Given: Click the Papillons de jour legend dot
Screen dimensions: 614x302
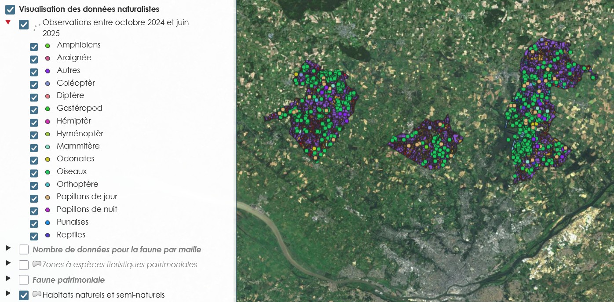Looking at the screenshot, I should (x=48, y=197).
